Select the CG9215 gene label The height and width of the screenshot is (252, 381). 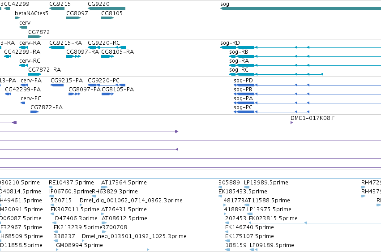pos(60,4)
